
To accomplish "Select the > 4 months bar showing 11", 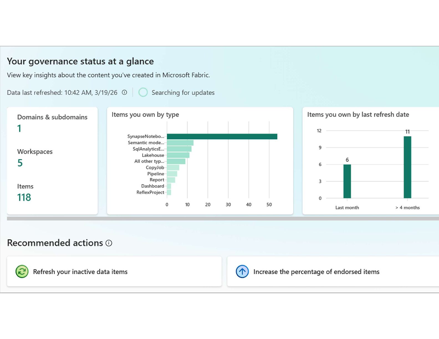I will click(x=407, y=167).
